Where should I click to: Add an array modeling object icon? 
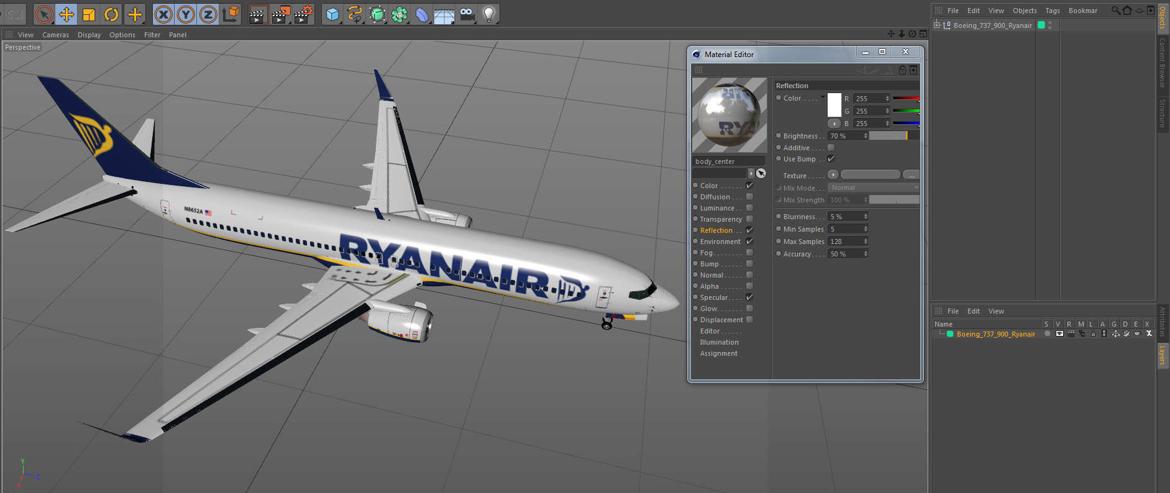[400, 14]
